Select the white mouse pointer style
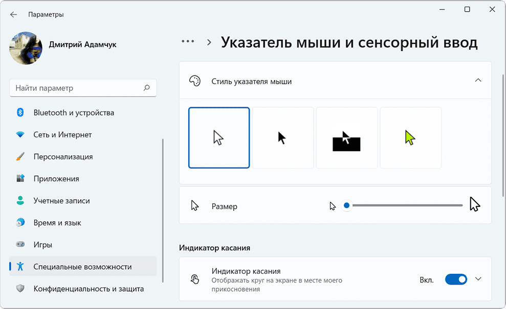The image size is (506, 309). 219,138
